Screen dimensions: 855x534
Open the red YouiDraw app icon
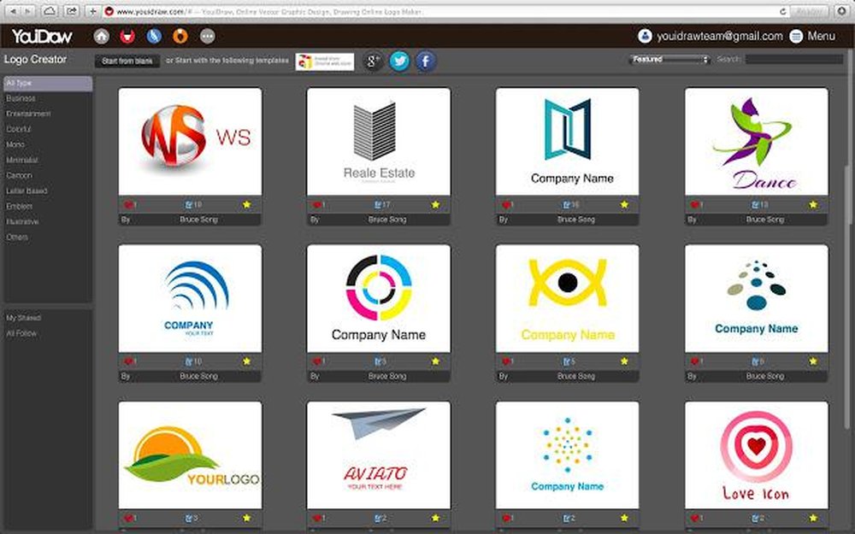[x=127, y=36]
